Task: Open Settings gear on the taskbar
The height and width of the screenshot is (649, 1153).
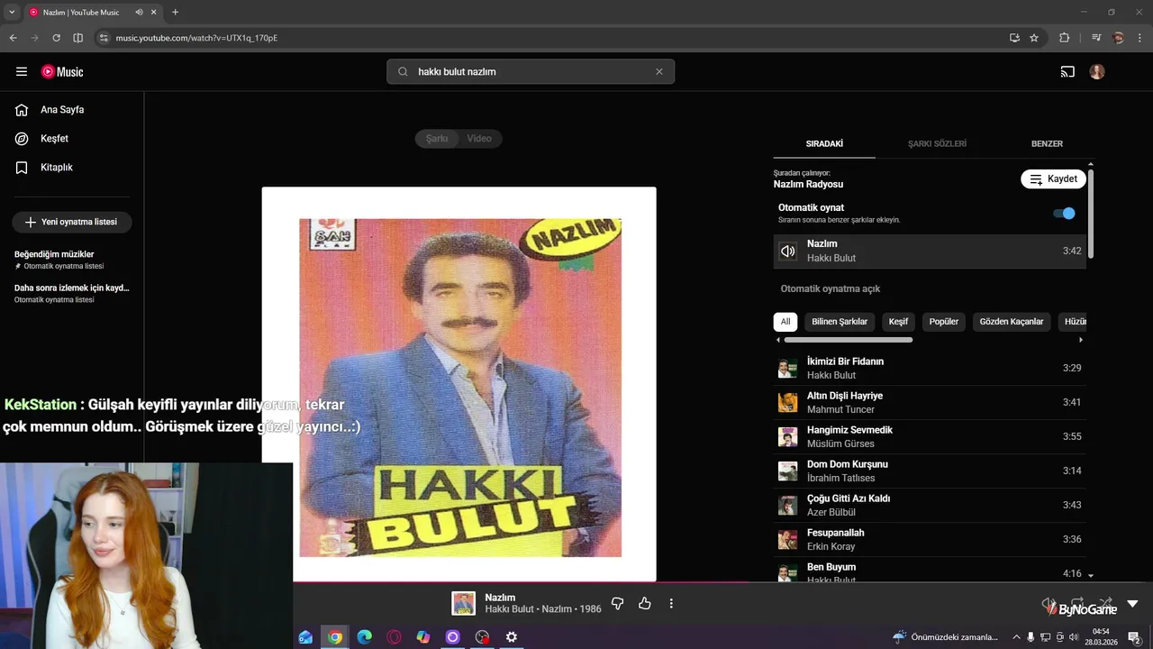Action: coord(512,637)
